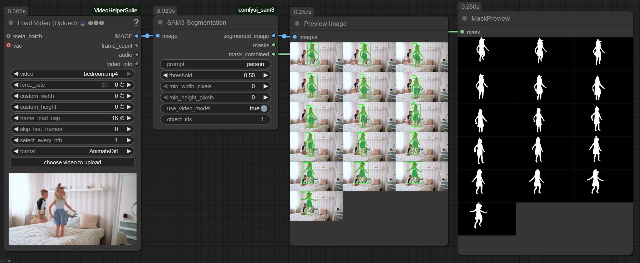Screen dimensions: 640x263
Task: Click the bedroom video preview thumbnail
Action: 73,209
